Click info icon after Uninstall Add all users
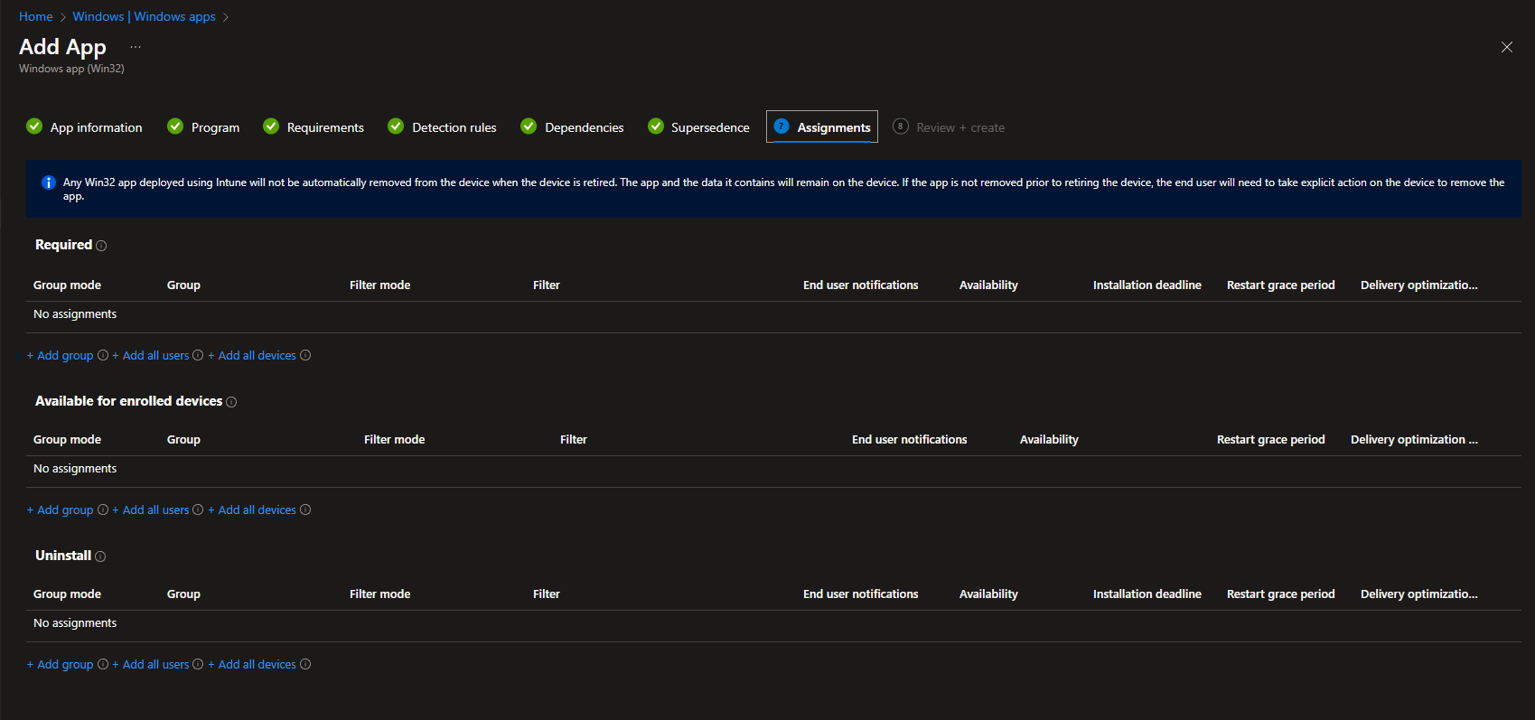Viewport: 1535px width, 720px height. click(198, 665)
